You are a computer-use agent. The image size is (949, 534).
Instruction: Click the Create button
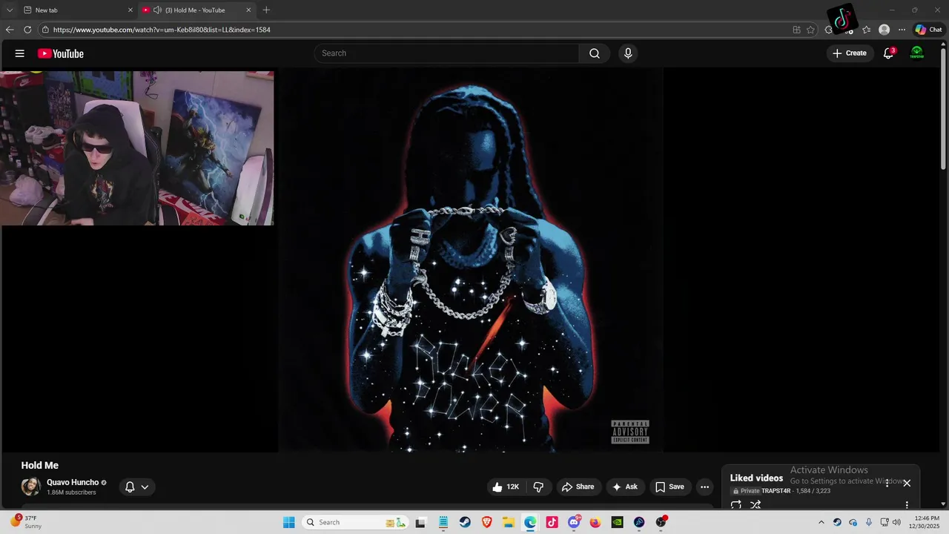click(850, 53)
